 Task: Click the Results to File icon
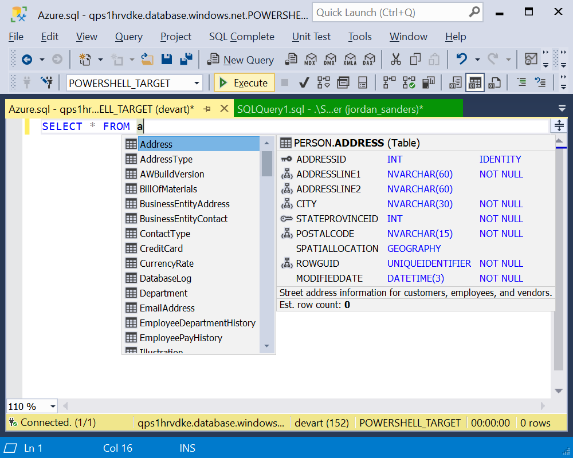tap(494, 83)
